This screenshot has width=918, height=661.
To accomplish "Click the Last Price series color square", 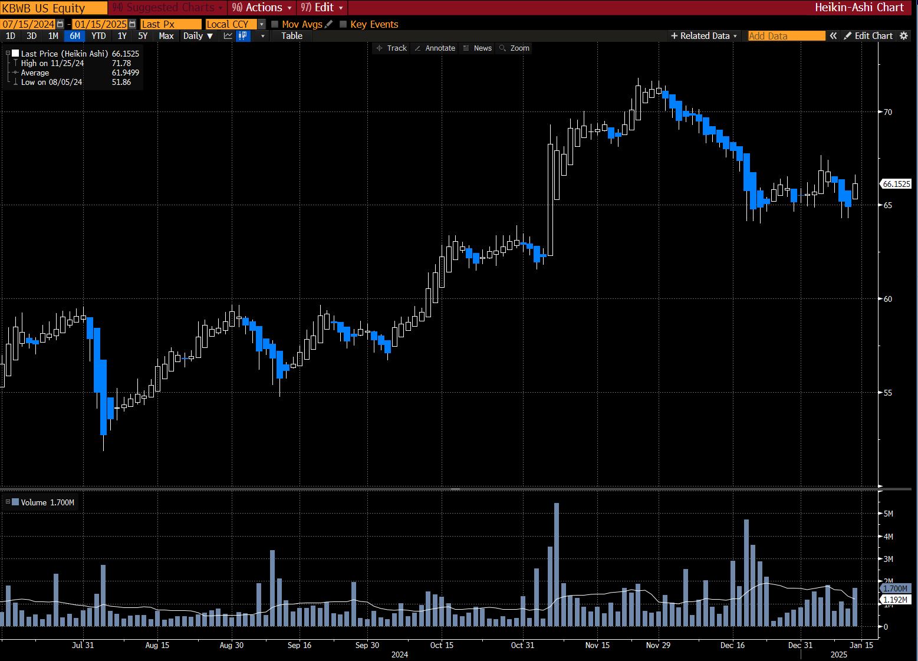I will 16,53.
